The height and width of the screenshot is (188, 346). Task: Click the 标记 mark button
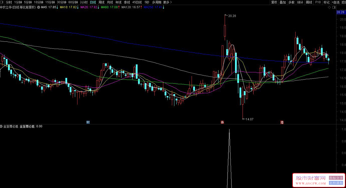327,2
